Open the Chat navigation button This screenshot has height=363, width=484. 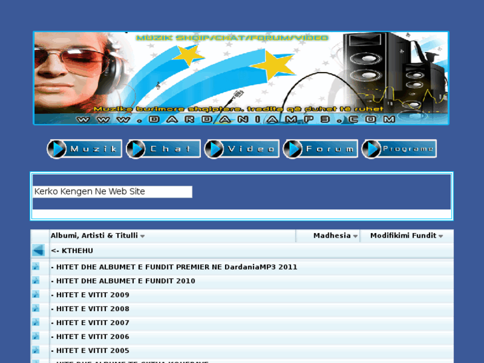pos(163,149)
